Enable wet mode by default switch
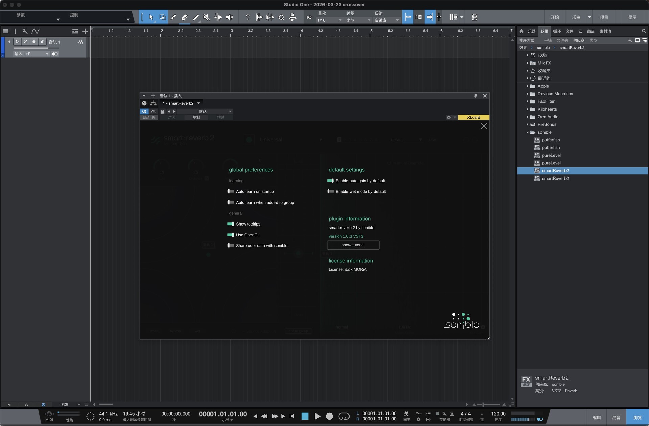 pos(331,191)
